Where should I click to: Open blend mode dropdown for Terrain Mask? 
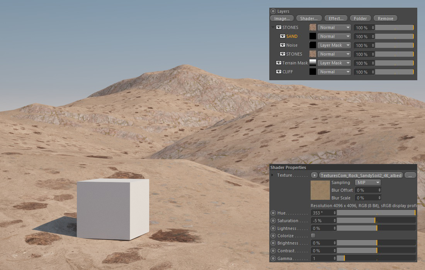[334, 63]
